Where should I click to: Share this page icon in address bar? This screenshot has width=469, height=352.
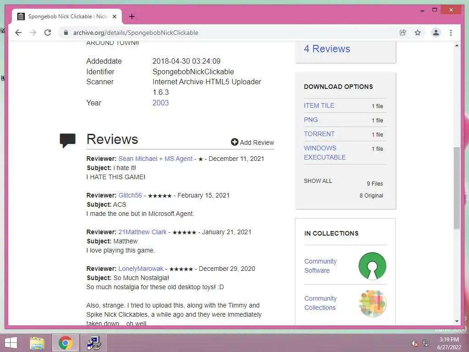tap(403, 33)
